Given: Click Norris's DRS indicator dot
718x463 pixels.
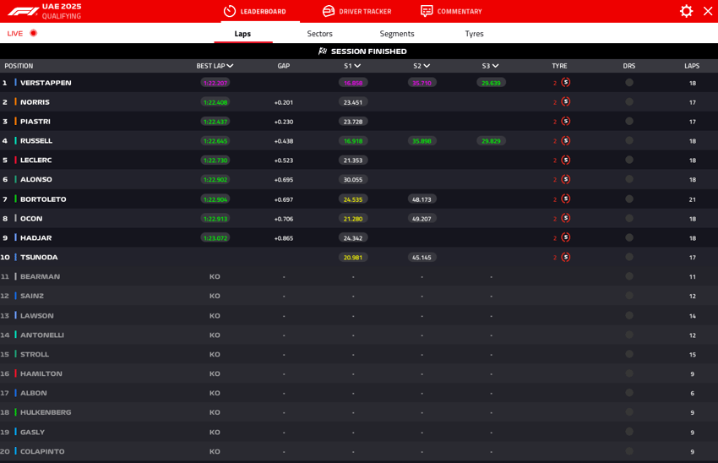Looking at the screenshot, I should pos(629,101).
